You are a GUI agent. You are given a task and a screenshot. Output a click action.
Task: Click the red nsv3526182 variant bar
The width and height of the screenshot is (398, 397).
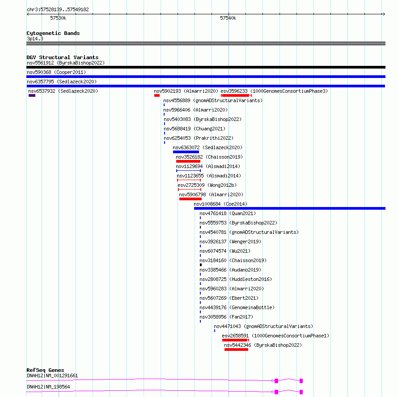pos(188,161)
